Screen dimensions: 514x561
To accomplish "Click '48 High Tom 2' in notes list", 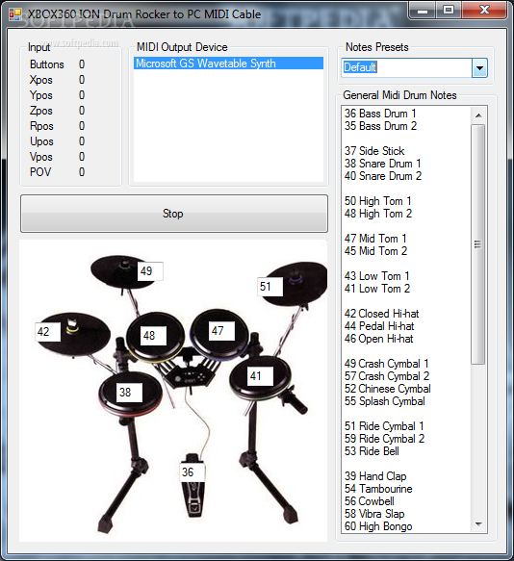I will 378,214.
